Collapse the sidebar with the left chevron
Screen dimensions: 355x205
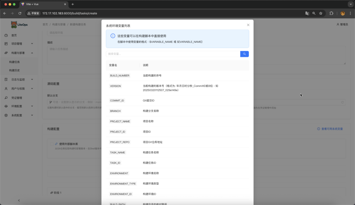[19, 200]
